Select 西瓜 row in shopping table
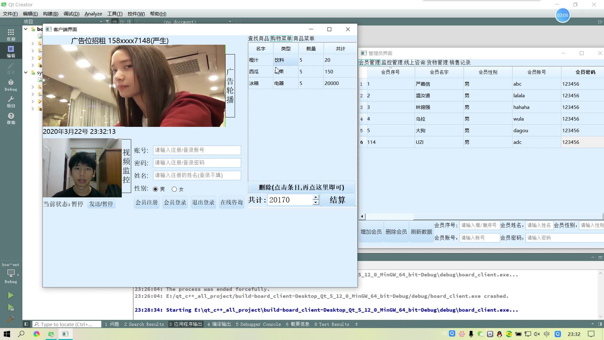This screenshot has width=604, height=340. tap(302, 71)
